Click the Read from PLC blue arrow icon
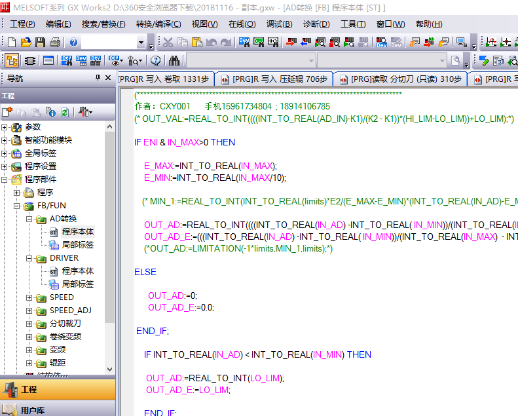518x416 pixels. click(305, 43)
